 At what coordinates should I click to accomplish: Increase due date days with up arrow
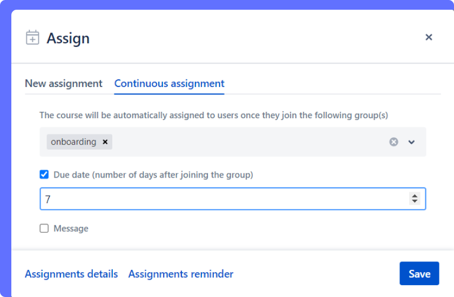pos(415,196)
